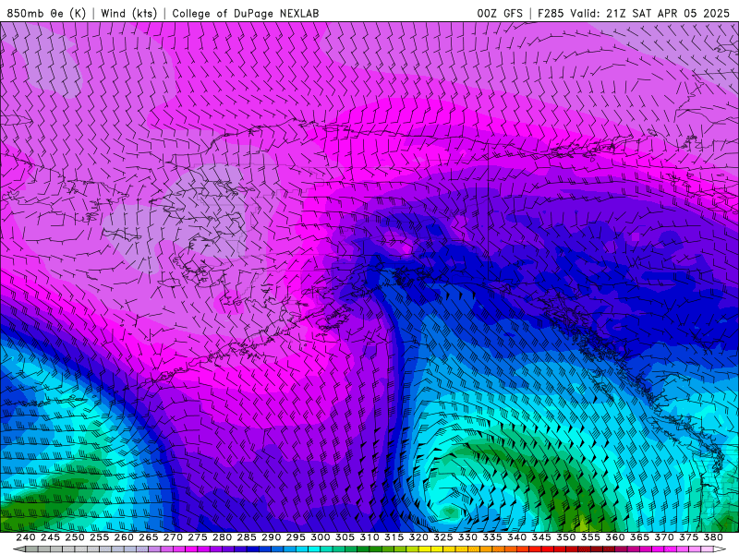The image size is (739, 554).
Task: Click the 260 value on color scale
Action: [x=124, y=537]
